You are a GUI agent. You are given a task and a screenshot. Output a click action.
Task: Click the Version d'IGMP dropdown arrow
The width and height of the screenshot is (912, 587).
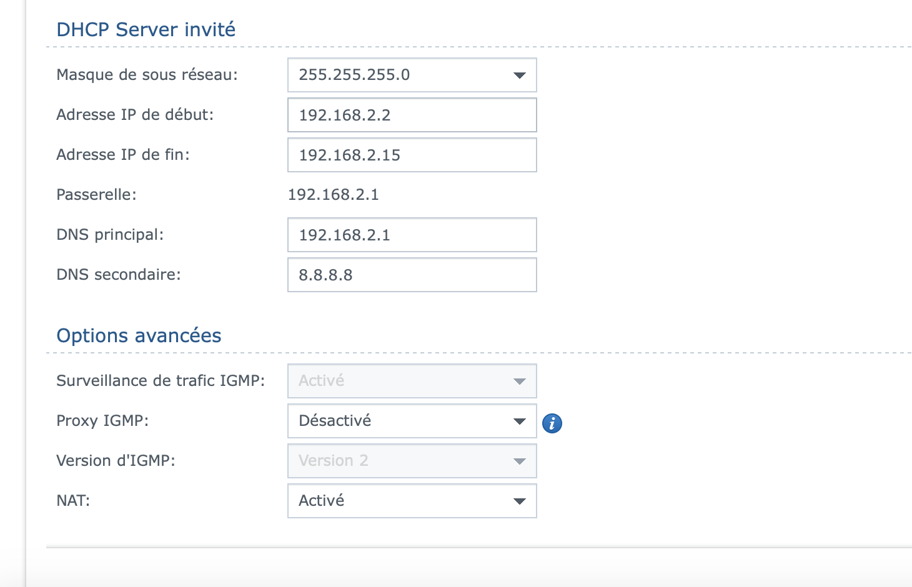519,461
